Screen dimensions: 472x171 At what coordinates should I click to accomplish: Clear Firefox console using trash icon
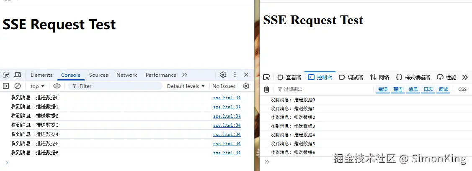pyautogui.click(x=267, y=89)
